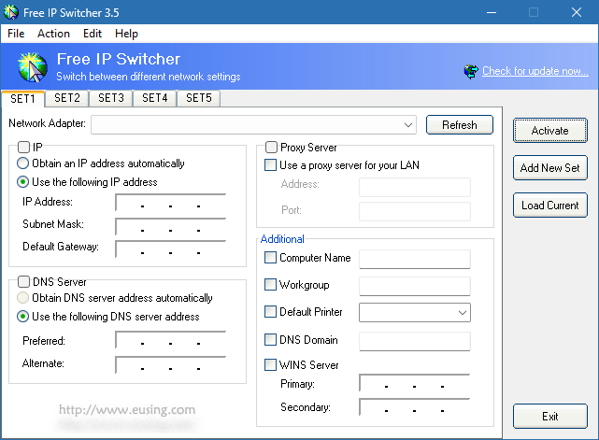
Task: Check the Workgroup checkbox
Action: coord(270,284)
